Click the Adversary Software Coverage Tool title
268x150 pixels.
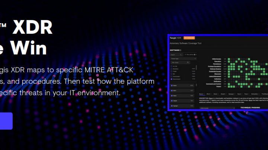(x=185, y=43)
